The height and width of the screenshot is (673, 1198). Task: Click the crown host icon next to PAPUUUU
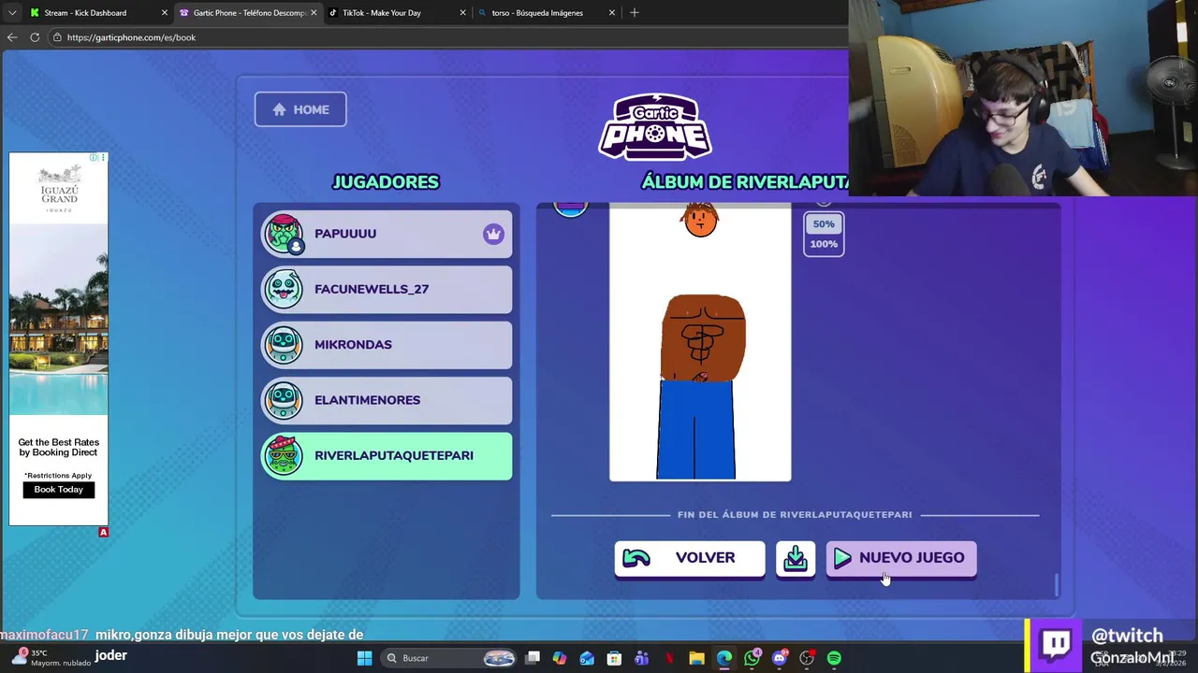tap(493, 234)
